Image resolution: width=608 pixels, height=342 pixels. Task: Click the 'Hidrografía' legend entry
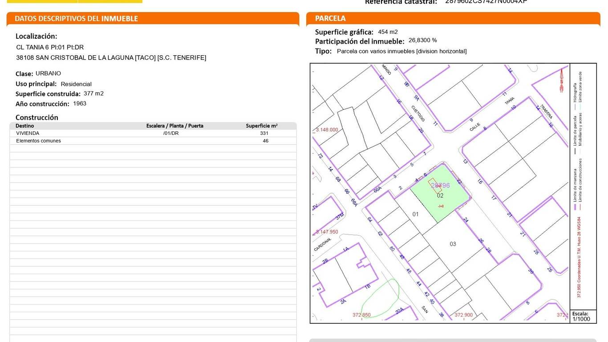point(575,92)
